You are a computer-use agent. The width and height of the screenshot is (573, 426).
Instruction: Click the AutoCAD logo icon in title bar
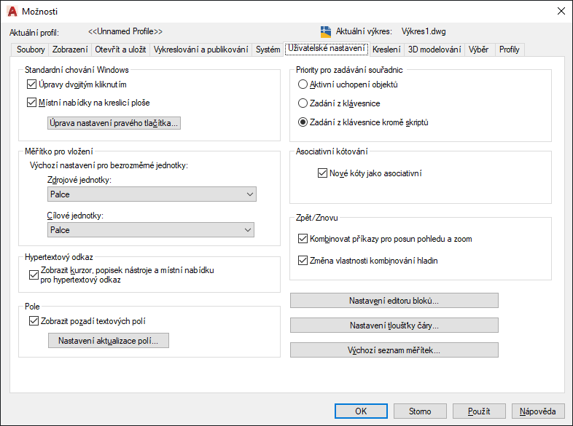12,11
